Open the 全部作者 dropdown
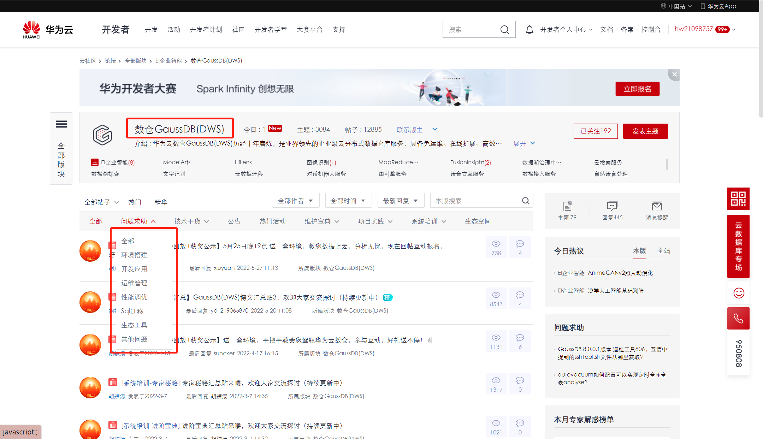This screenshot has width=763, height=439. 296,201
